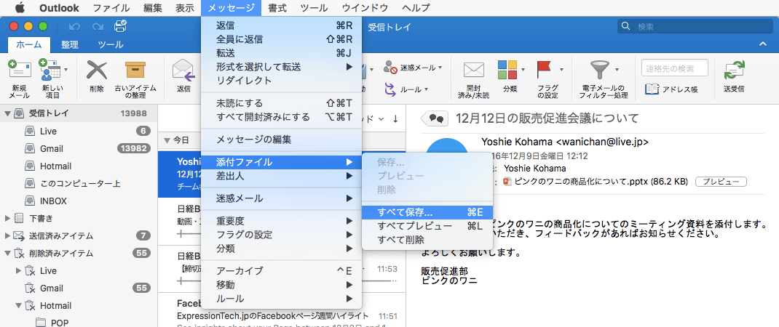Screen dimensions: 779x327
Task: Click the Reply (返信) envelope icon
Action: (x=183, y=71)
